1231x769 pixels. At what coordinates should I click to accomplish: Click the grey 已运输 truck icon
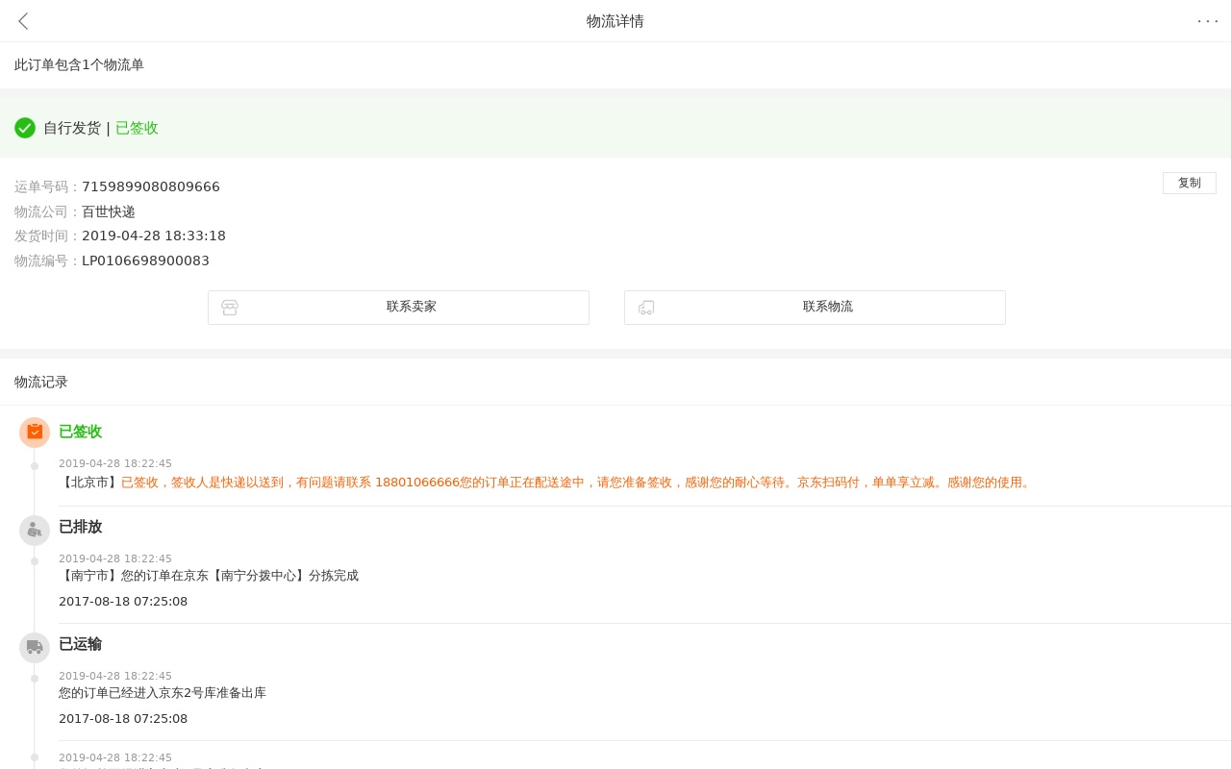tap(35, 648)
